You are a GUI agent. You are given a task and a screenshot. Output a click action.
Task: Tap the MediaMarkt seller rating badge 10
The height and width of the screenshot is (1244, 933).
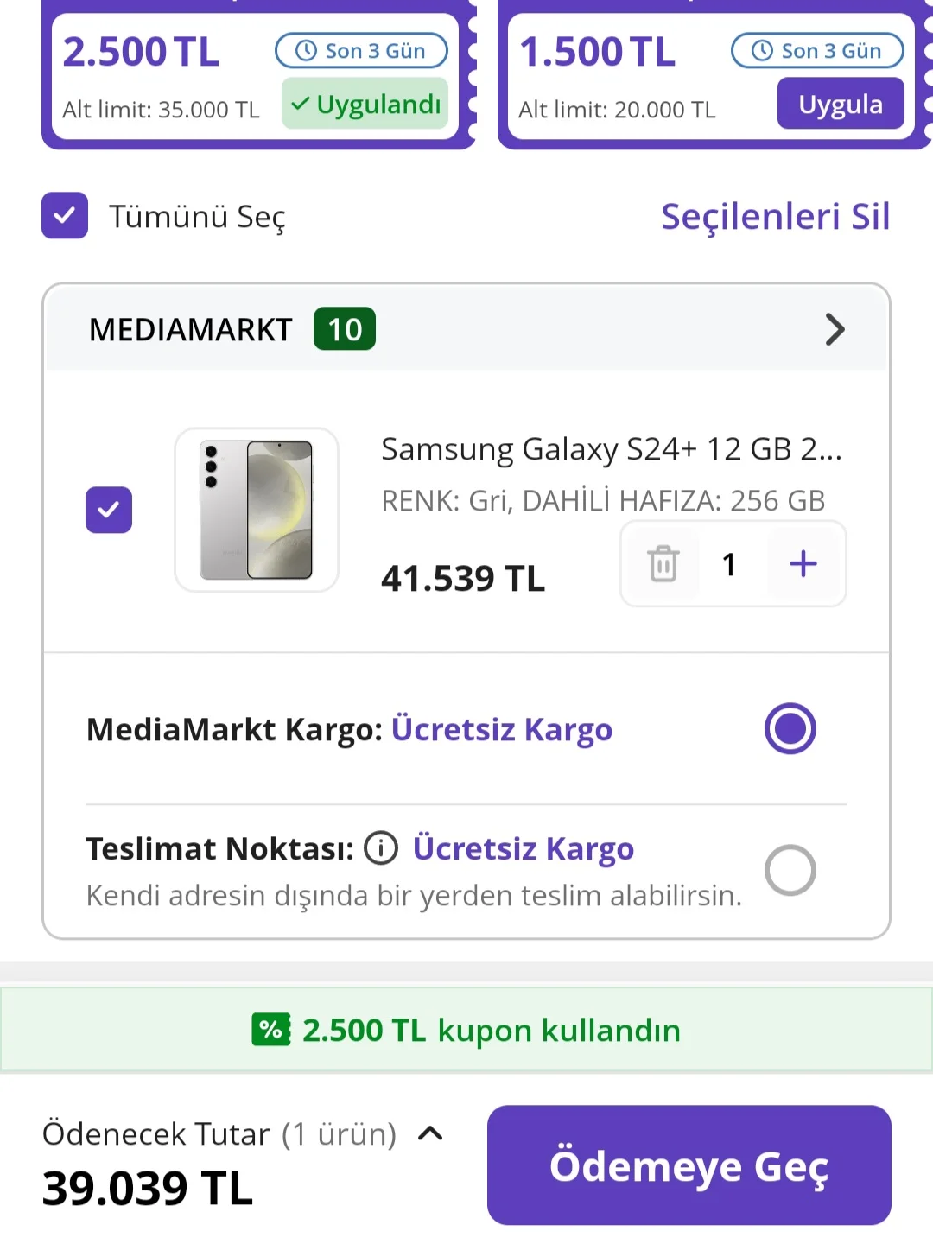pyautogui.click(x=344, y=329)
